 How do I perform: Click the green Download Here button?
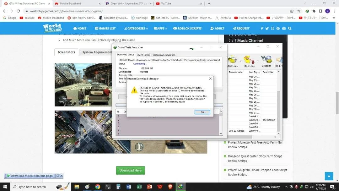tap(130, 171)
